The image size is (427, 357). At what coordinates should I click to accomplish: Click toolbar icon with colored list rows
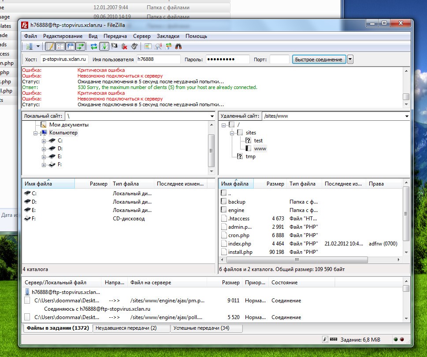point(148,46)
